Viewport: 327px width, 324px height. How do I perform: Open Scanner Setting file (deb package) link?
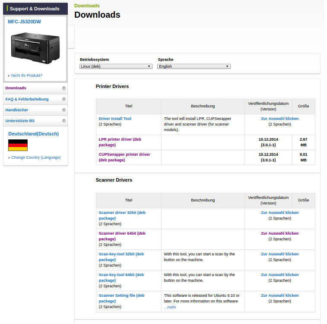121,298
